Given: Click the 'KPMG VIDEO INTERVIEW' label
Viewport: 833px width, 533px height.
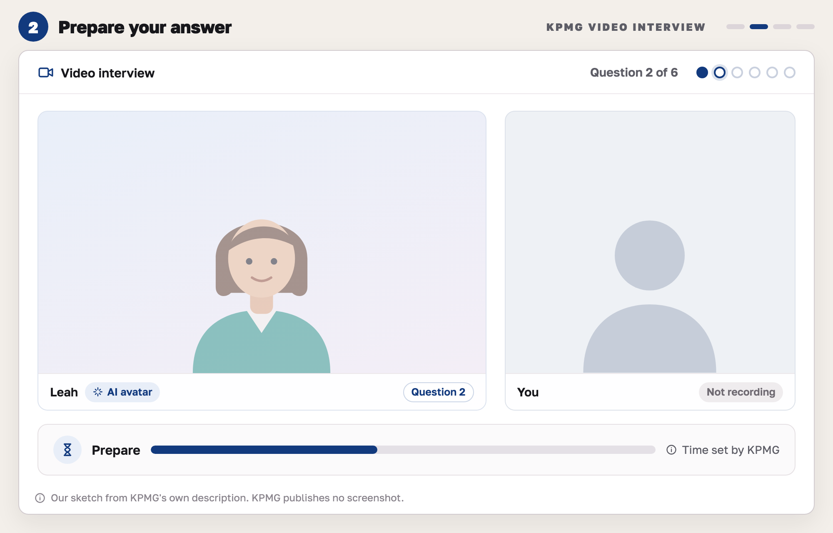Looking at the screenshot, I should pyautogui.click(x=626, y=27).
